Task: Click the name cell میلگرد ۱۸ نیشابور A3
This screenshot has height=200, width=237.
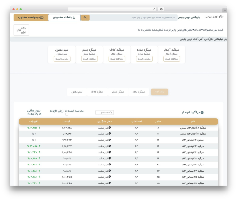Action: coord(193,158)
